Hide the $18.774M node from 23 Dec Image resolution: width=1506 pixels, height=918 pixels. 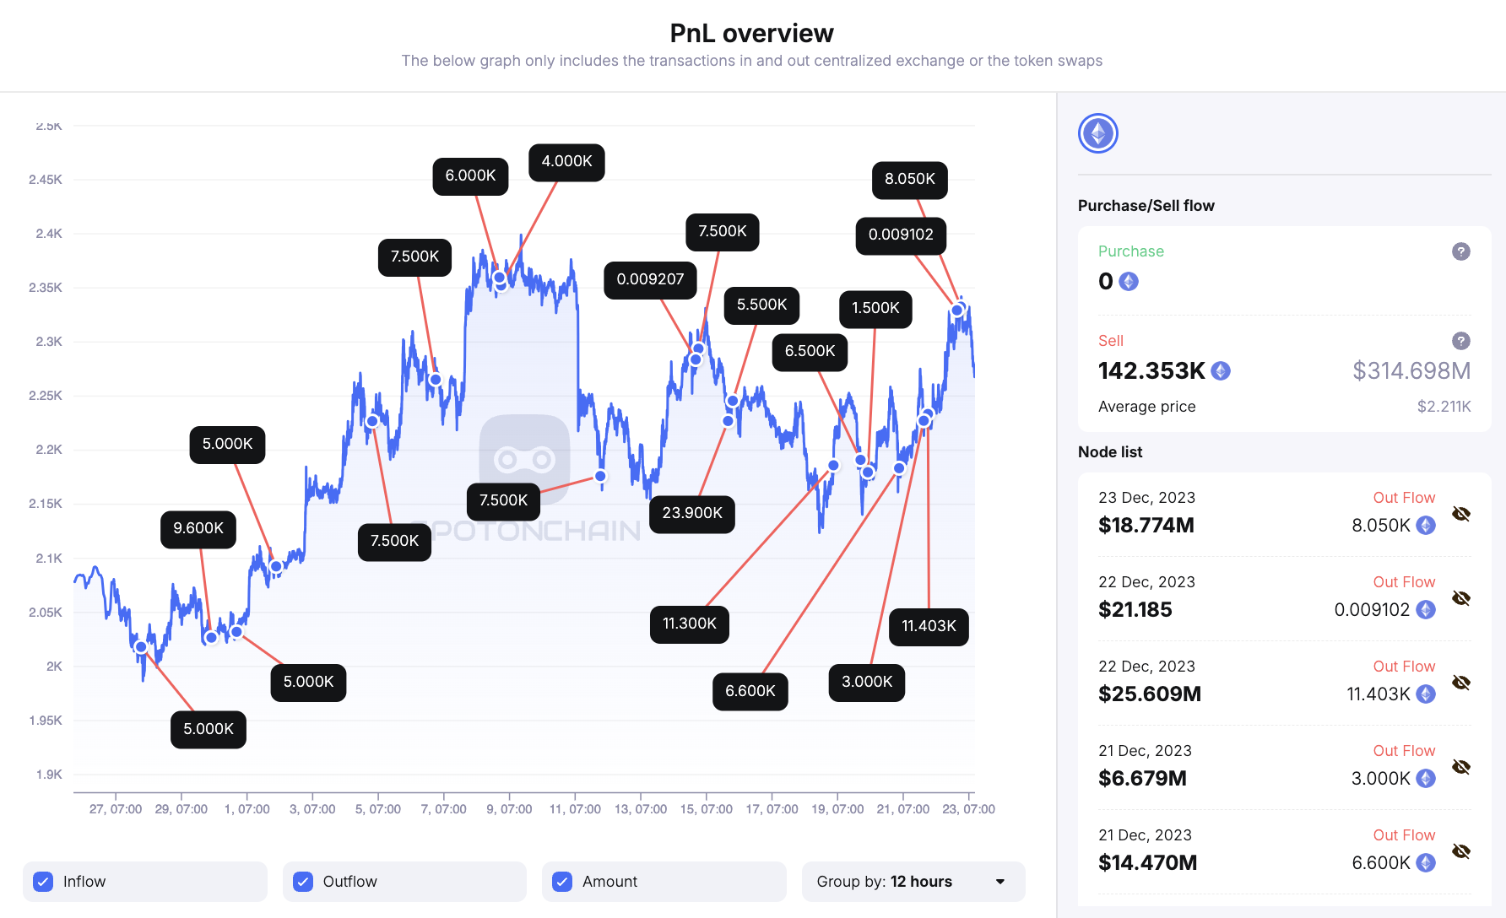[x=1461, y=514]
